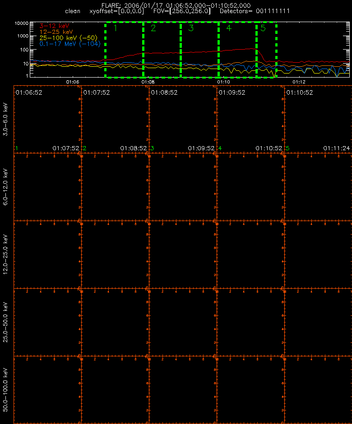This screenshot has width=352, height=424.
Task: Click the 10000 count-rate axis label
Action: click(x=22, y=23)
